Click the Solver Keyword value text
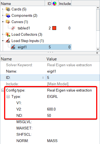 [x=69, y=65]
